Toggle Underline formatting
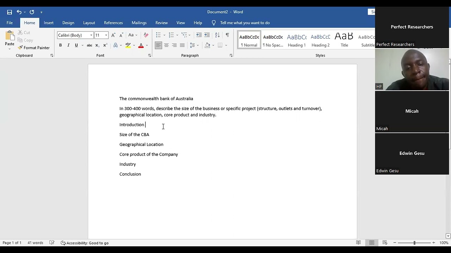This screenshot has height=253, width=451. tap(76, 45)
